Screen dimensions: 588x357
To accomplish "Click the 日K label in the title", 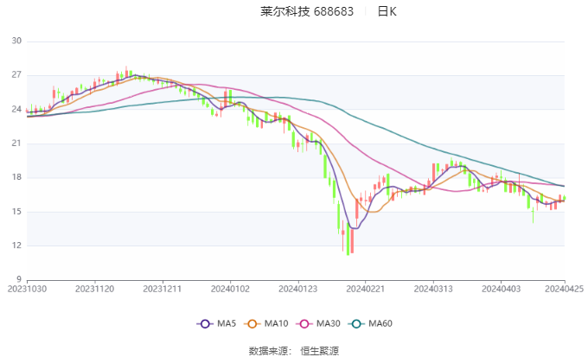I will [x=387, y=11].
